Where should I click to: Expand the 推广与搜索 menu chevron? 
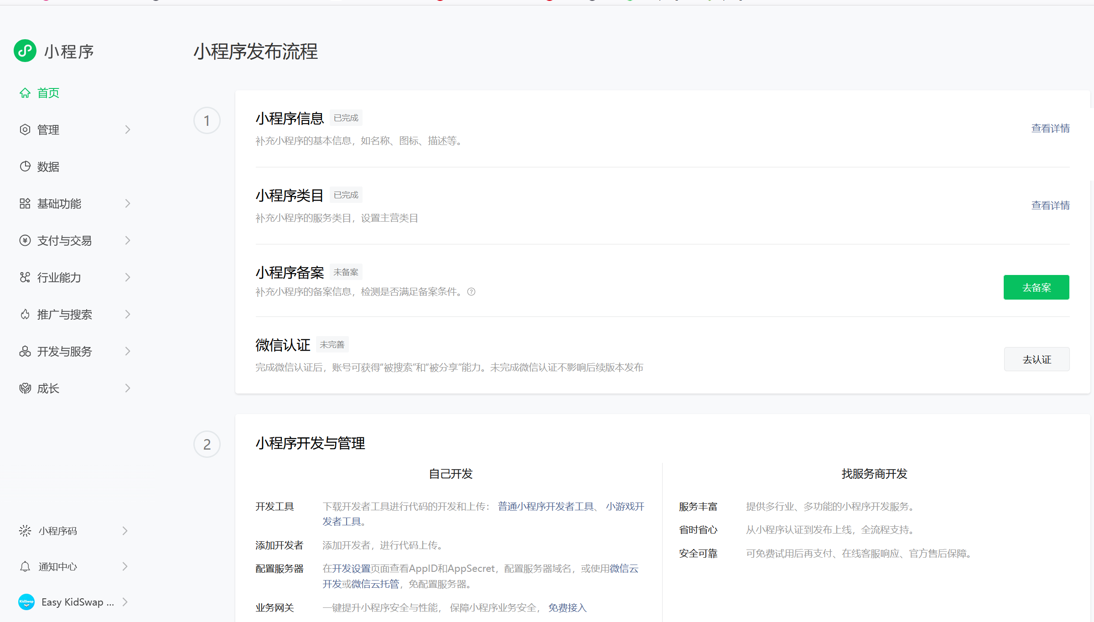coord(128,314)
